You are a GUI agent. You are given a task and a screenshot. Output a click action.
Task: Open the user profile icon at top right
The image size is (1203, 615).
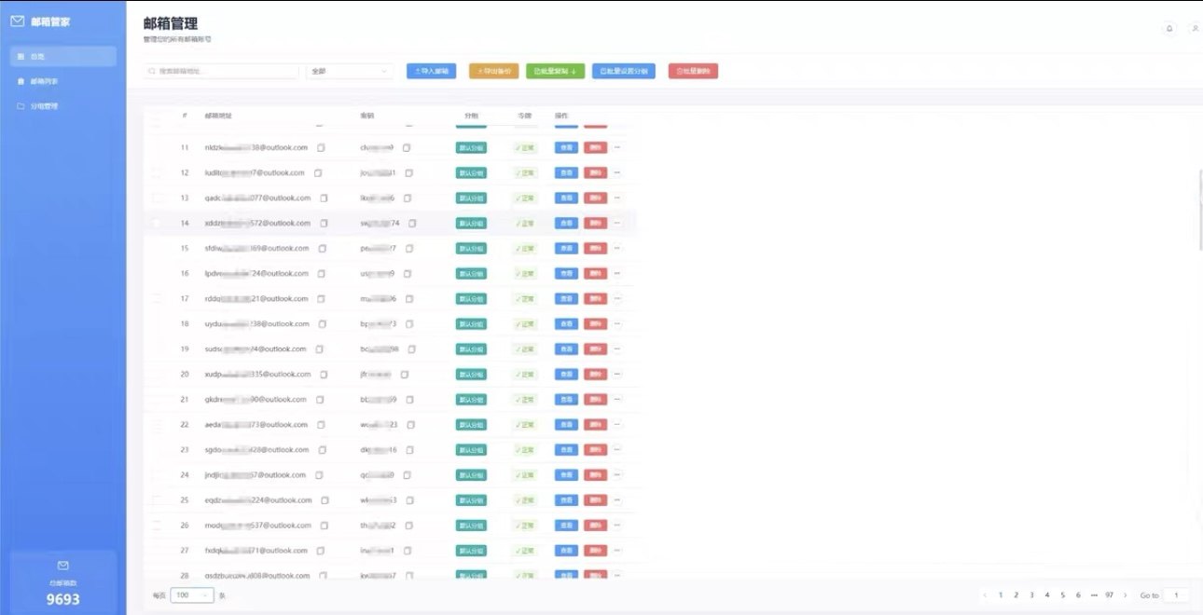tap(1195, 29)
